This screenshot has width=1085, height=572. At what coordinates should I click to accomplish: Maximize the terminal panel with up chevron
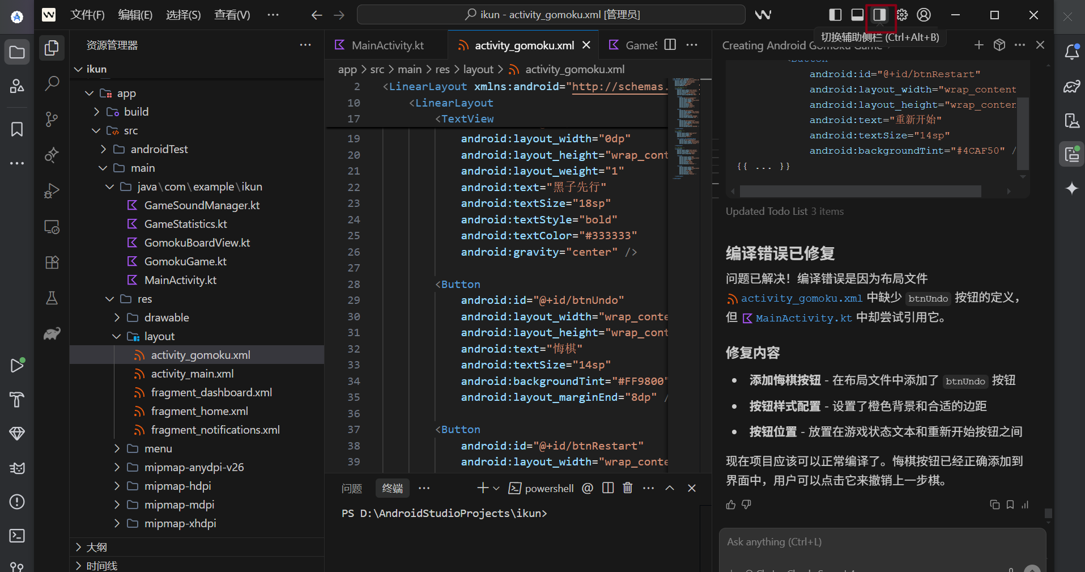point(670,488)
